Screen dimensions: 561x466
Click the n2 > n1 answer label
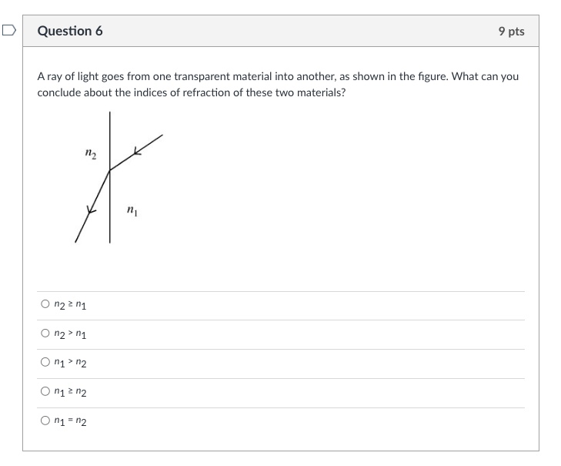(x=70, y=334)
